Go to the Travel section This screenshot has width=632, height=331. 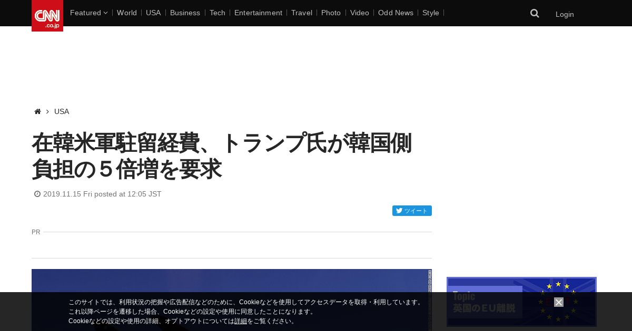[x=302, y=13]
